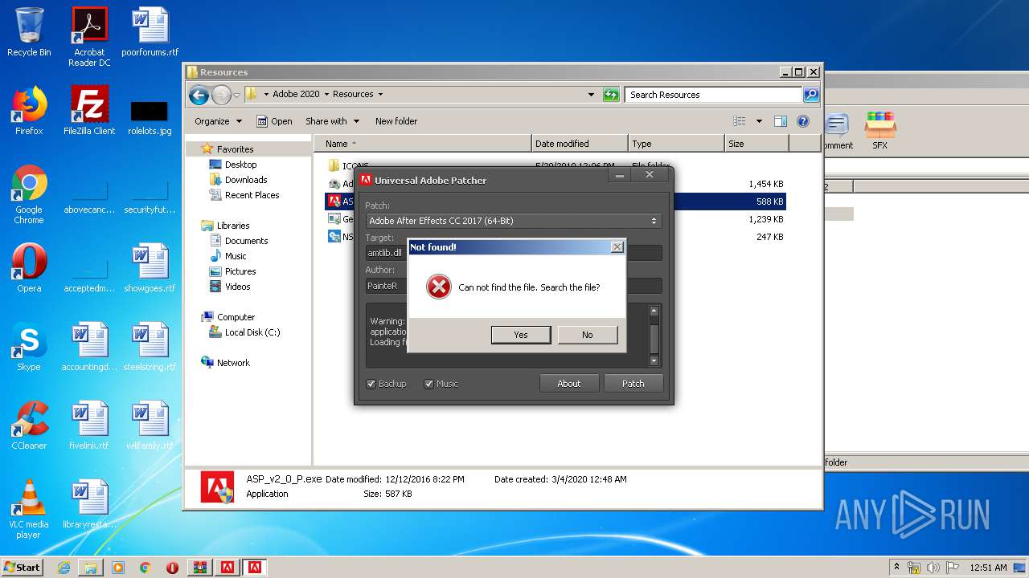1029x578 pixels.
Task: Expand Share with dropdown
Action: coord(332,121)
